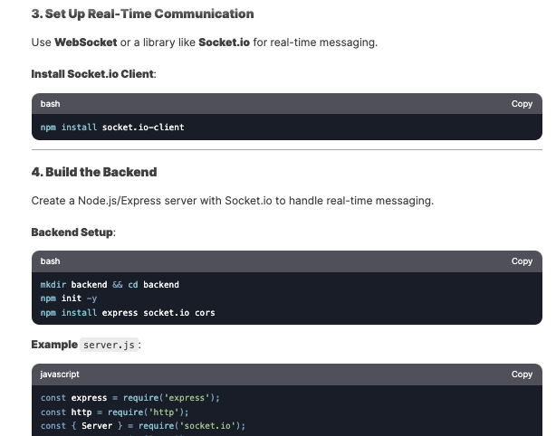Click the bold WebSocket text

[x=86, y=43]
